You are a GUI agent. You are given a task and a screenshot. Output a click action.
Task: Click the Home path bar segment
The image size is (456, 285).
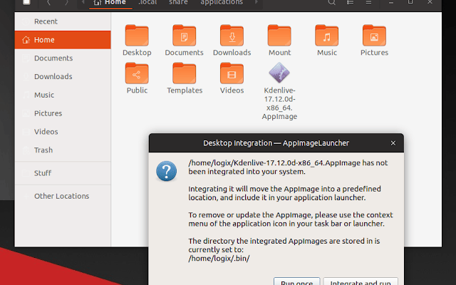coord(110,3)
